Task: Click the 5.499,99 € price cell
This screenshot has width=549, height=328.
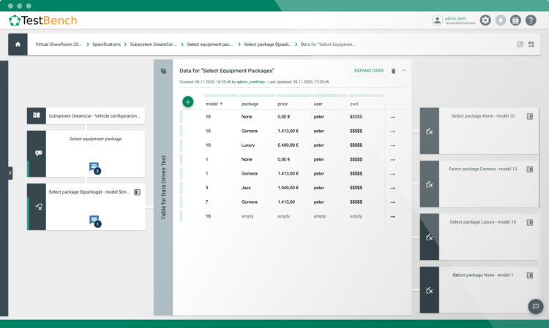Action: pyautogui.click(x=288, y=145)
